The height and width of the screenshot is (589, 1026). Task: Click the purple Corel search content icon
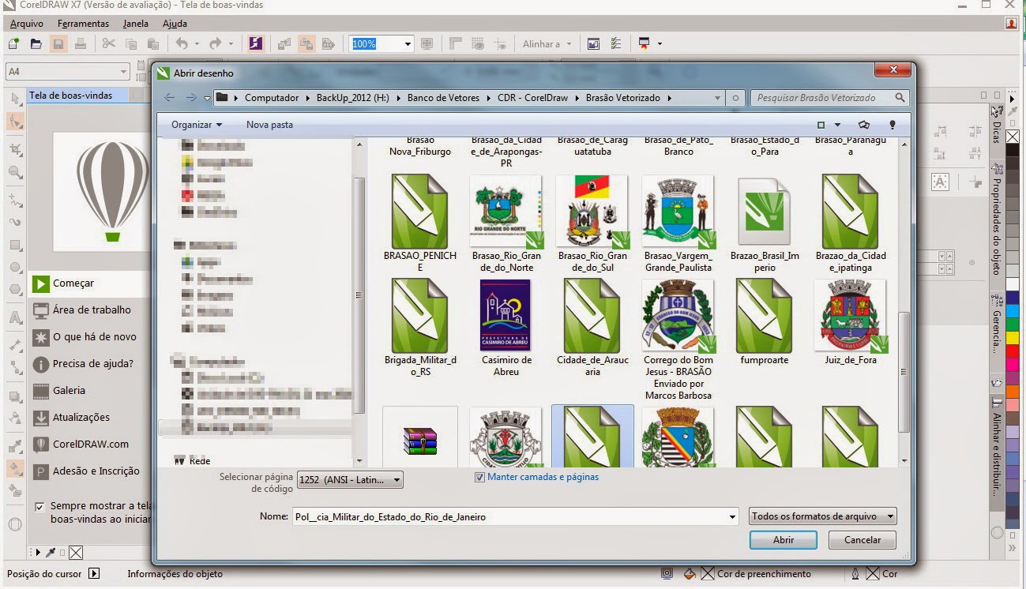pos(255,44)
